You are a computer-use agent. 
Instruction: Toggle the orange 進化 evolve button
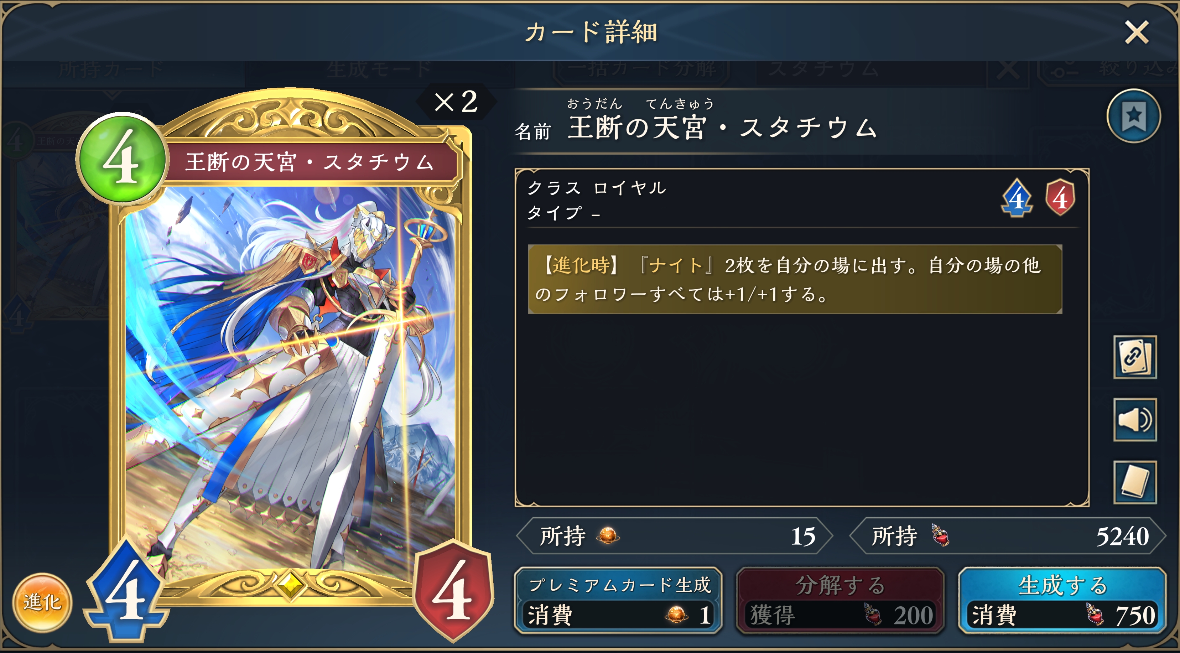42,602
